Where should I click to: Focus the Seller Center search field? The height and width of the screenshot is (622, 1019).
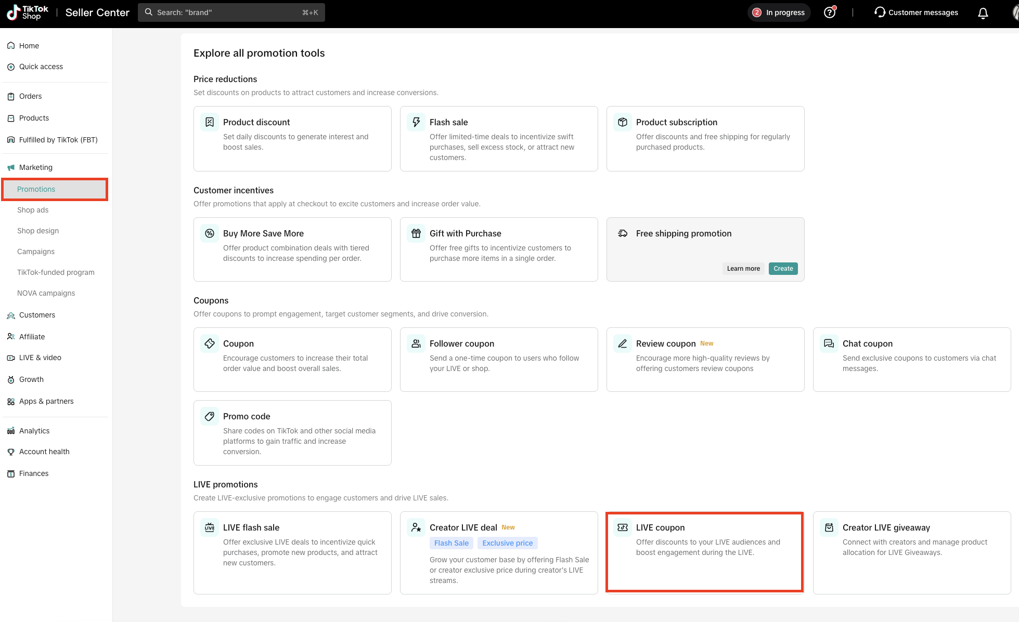pyautogui.click(x=231, y=12)
